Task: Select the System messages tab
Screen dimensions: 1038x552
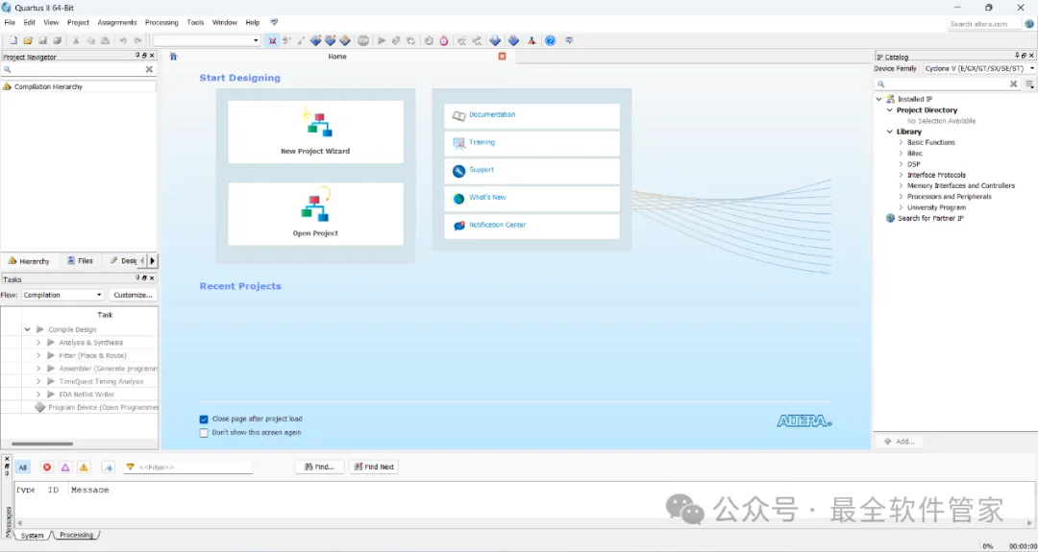Action: [31, 536]
